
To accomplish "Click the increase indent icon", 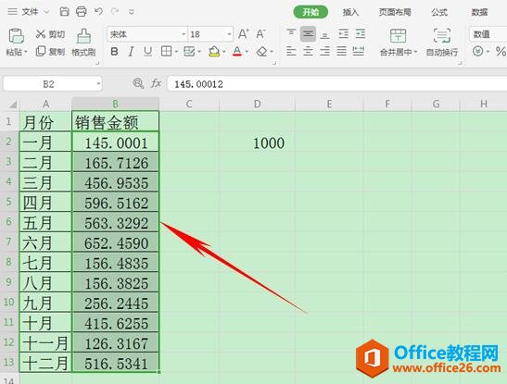I will point(361,33).
